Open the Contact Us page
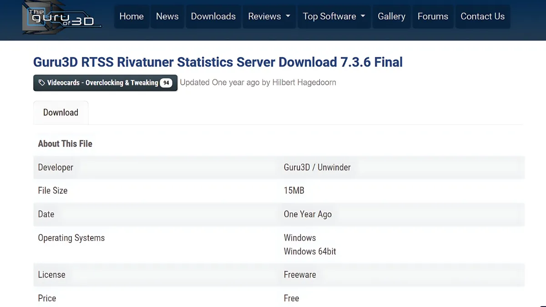The height and width of the screenshot is (307, 546). 483,16
